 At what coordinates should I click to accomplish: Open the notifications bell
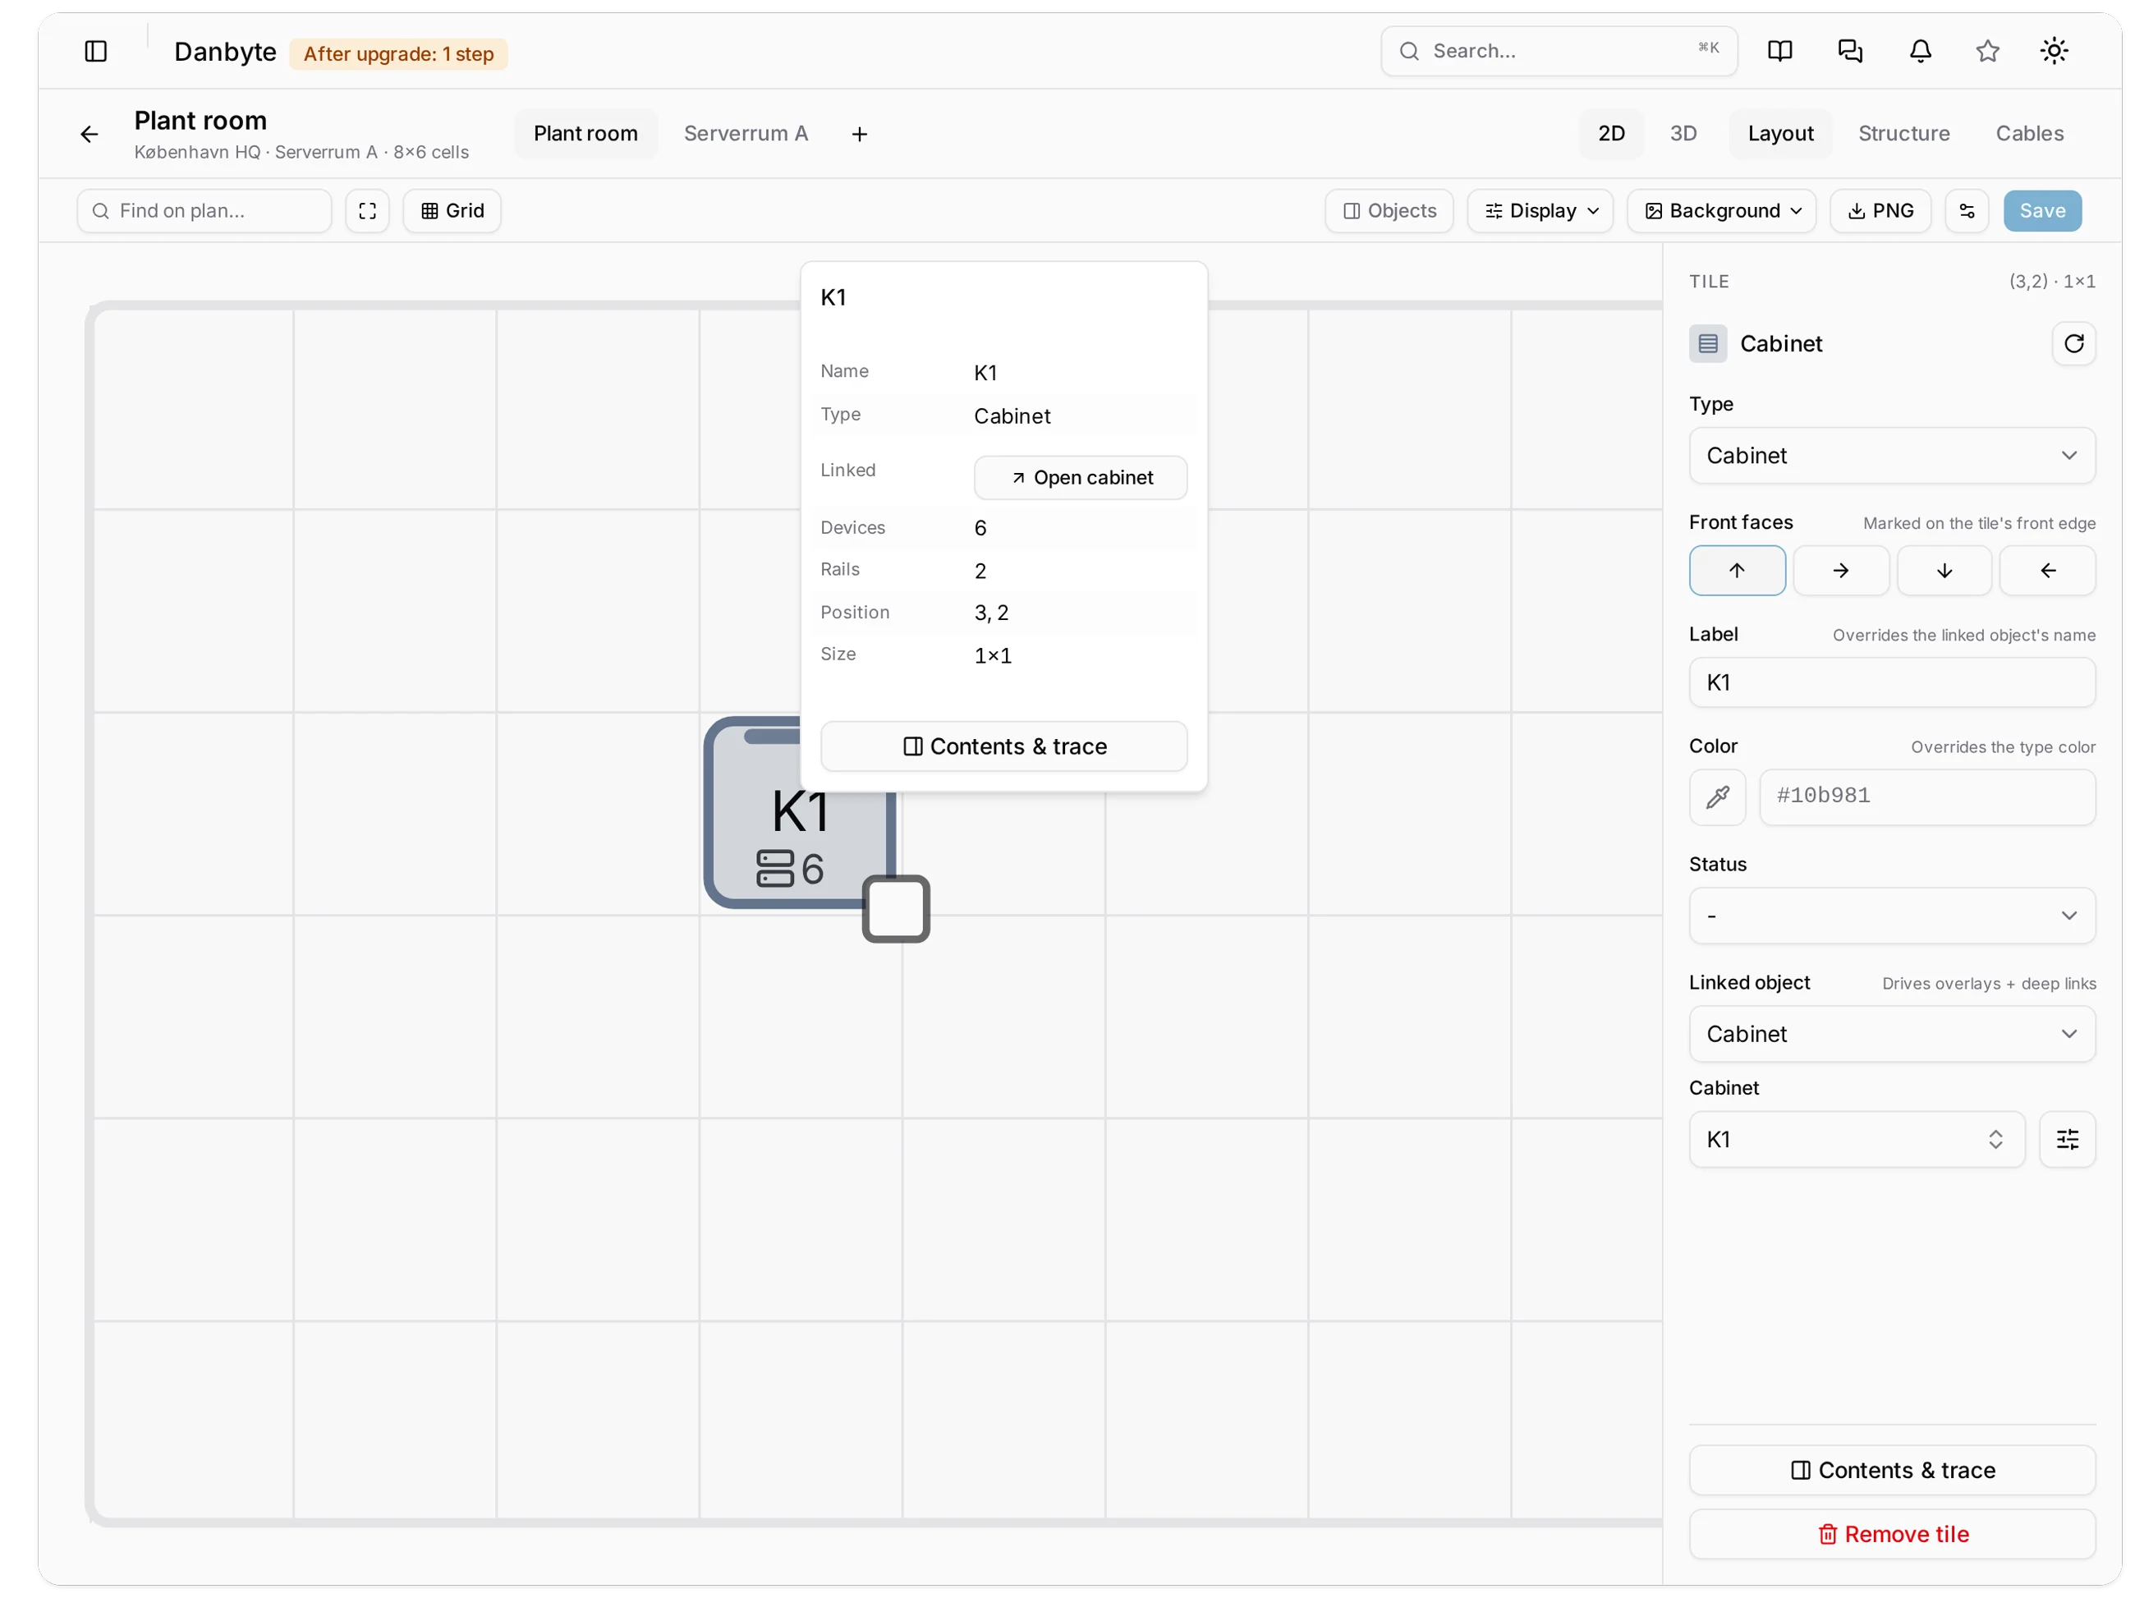tap(1921, 51)
